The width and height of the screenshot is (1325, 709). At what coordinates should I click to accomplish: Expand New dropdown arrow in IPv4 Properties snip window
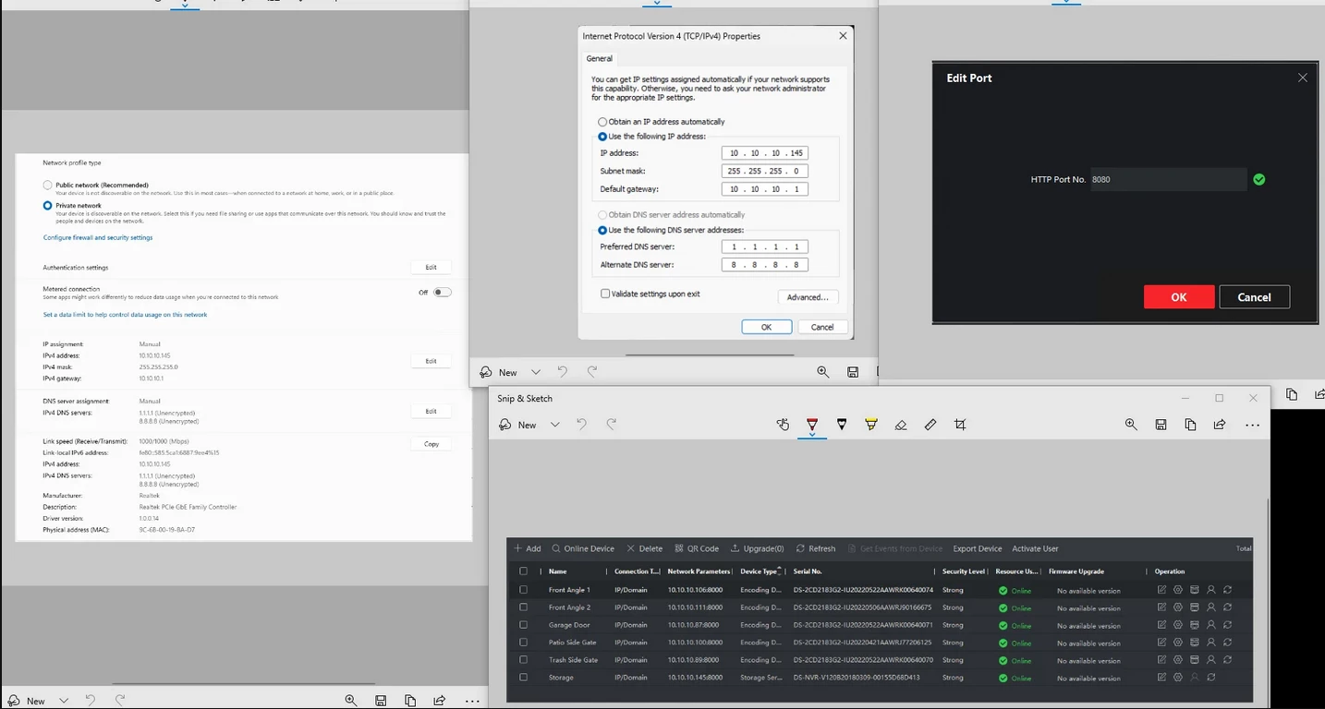pyautogui.click(x=535, y=372)
